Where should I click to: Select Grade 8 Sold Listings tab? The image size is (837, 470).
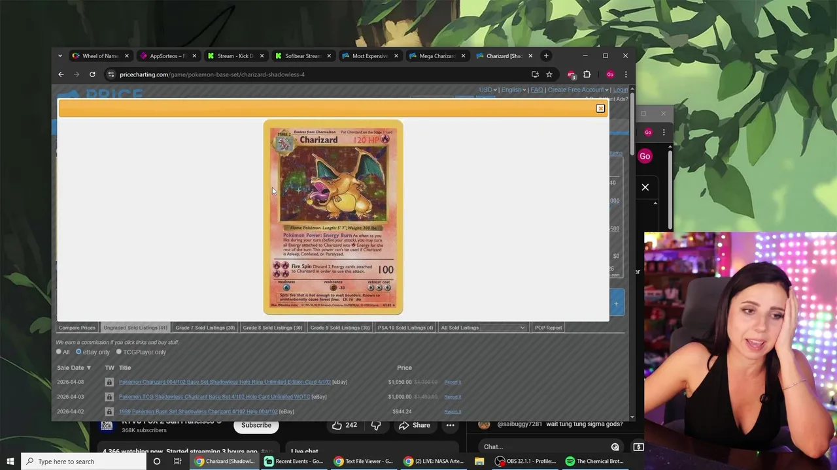pyautogui.click(x=273, y=328)
